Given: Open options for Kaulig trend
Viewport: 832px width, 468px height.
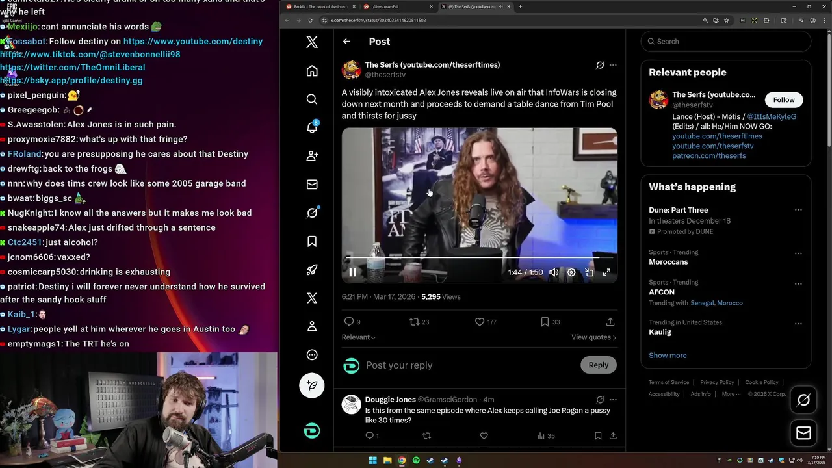Looking at the screenshot, I should tap(798, 324).
